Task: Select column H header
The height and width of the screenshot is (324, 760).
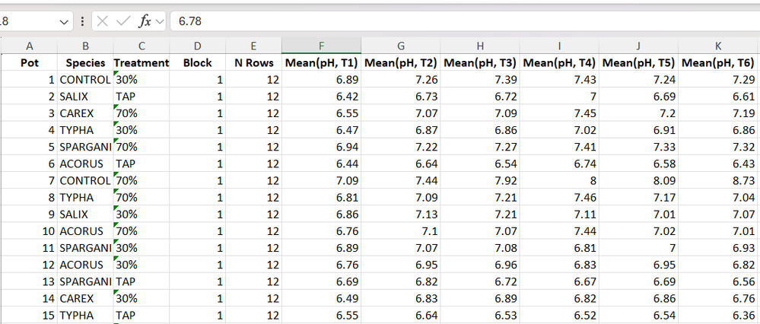Action: click(480, 46)
